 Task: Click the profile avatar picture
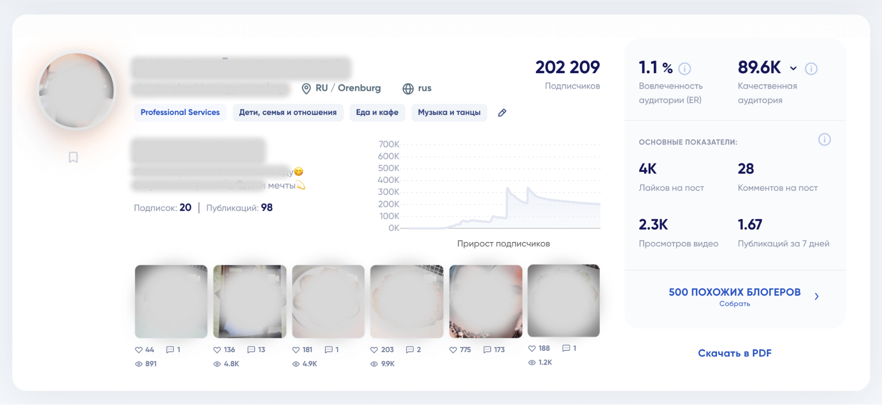tap(76, 90)
